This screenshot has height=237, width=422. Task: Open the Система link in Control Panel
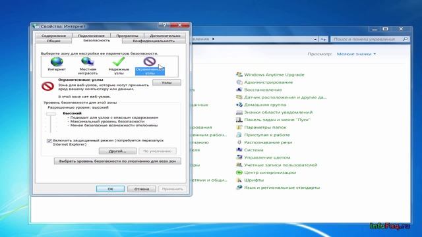click(253, 150)
